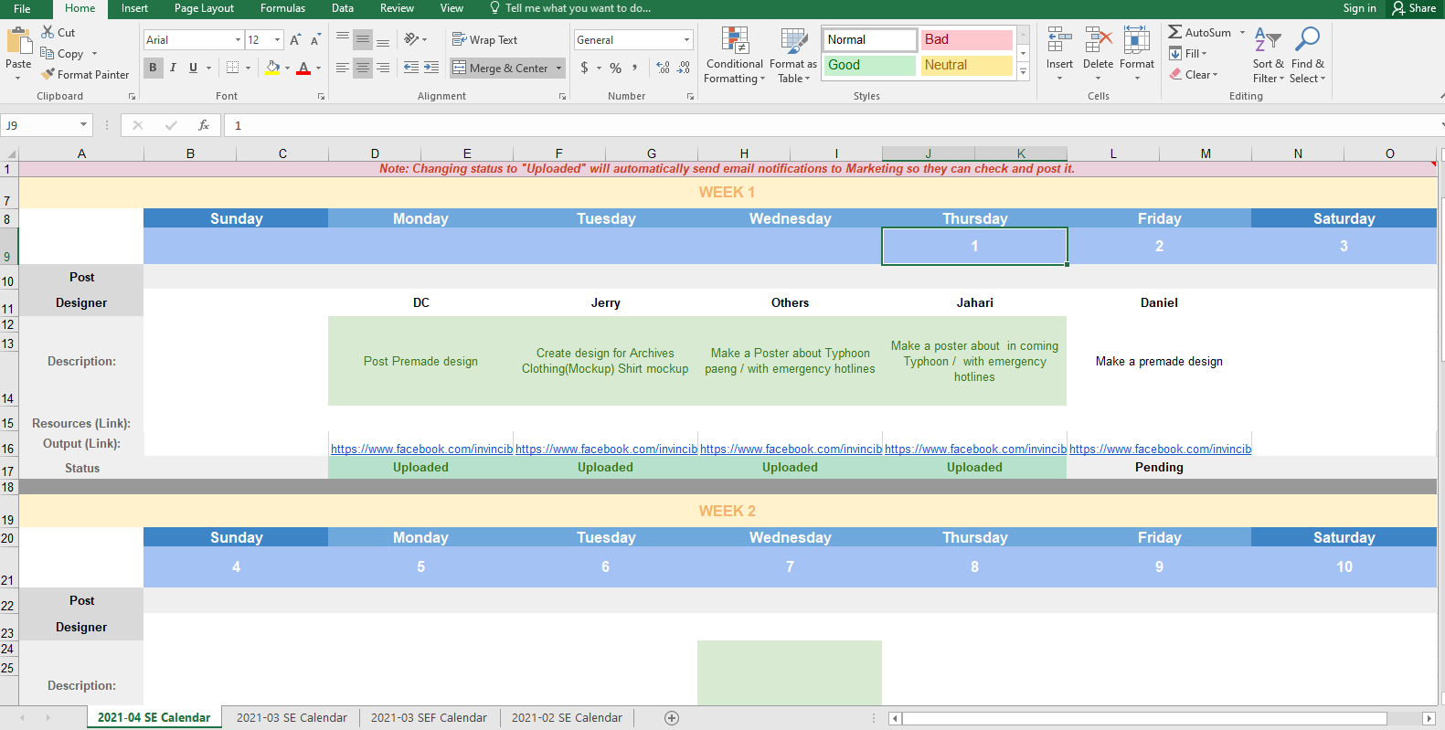Activate the Format Painter tool
The height and width of the screenshot is (730, 1445).
click(x=85, y=75)
